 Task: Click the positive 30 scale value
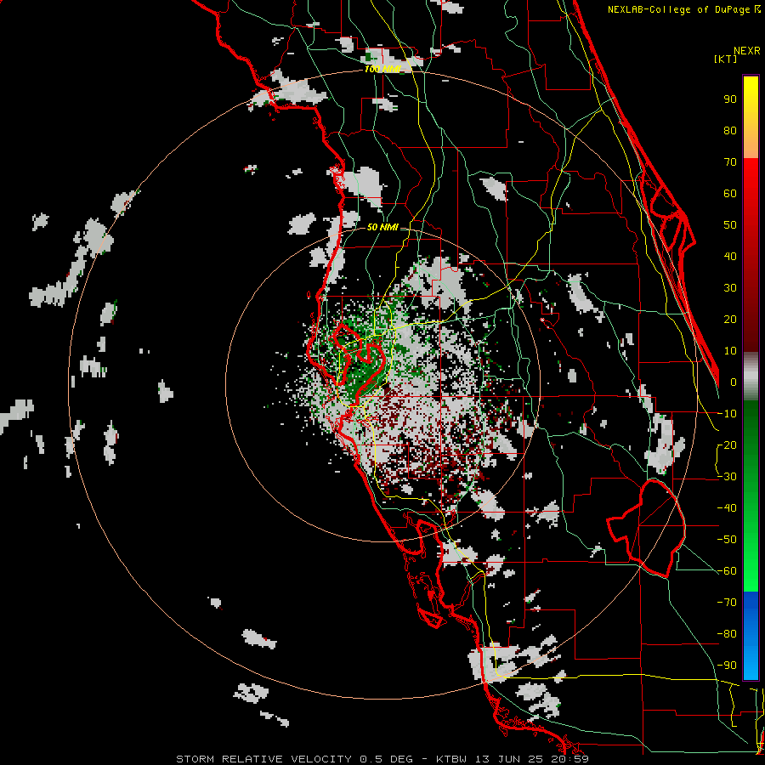[x=730, y=288]
